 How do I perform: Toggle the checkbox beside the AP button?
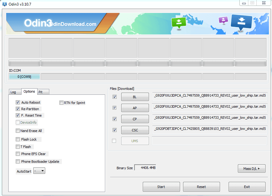tap(114, 108)
